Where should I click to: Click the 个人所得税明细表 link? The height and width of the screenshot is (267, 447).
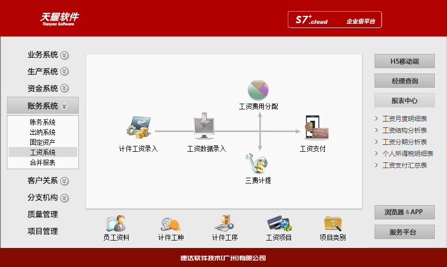[x=407, y=153]
